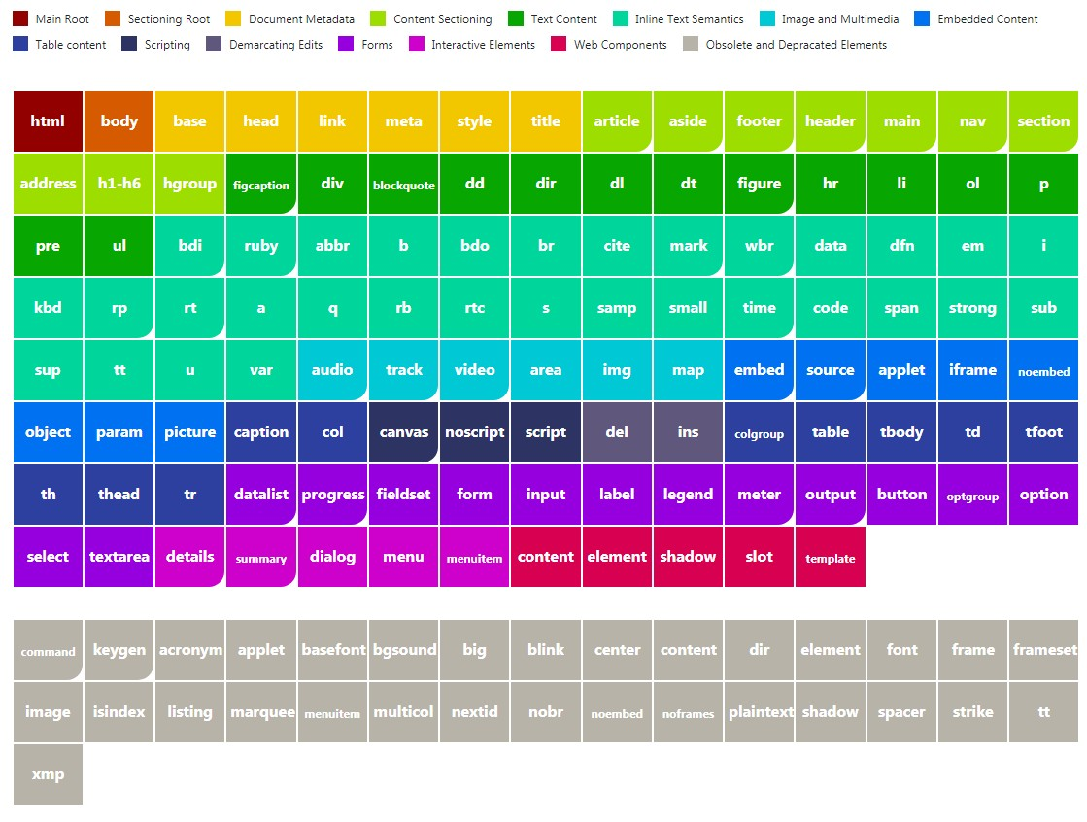The width and height of the screenshot is (1087, 822).
Task: Open the optgroup form tile
Action: click(972, 495)
